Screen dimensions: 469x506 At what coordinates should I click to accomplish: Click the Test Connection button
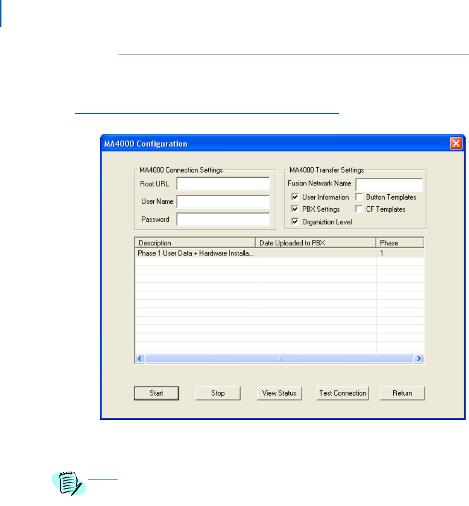tap(343, 393)
